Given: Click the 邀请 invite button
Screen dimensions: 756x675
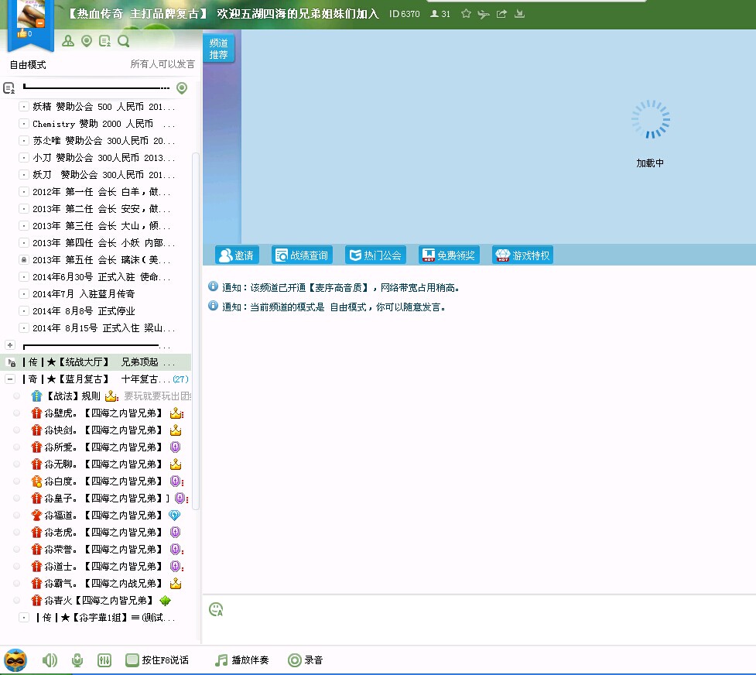Looking at the screenshot, I should tap(236, 255).
